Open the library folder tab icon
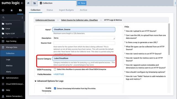Image resolution: width=177 pixels, height=99 pixels. click(35, 3)
